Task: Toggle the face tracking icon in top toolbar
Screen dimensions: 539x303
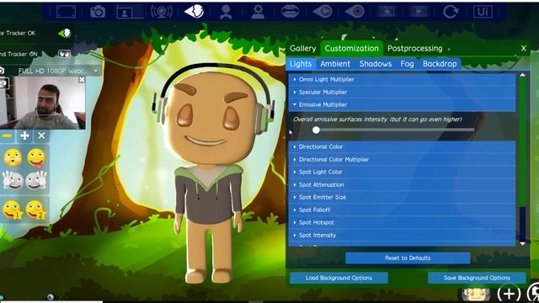Action: click(x=194, y=12)
